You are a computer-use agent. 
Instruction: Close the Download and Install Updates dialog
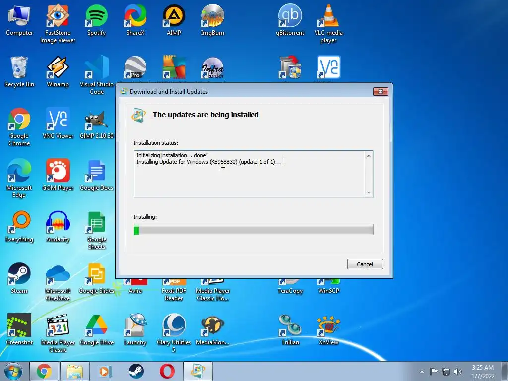pos(381,91)
